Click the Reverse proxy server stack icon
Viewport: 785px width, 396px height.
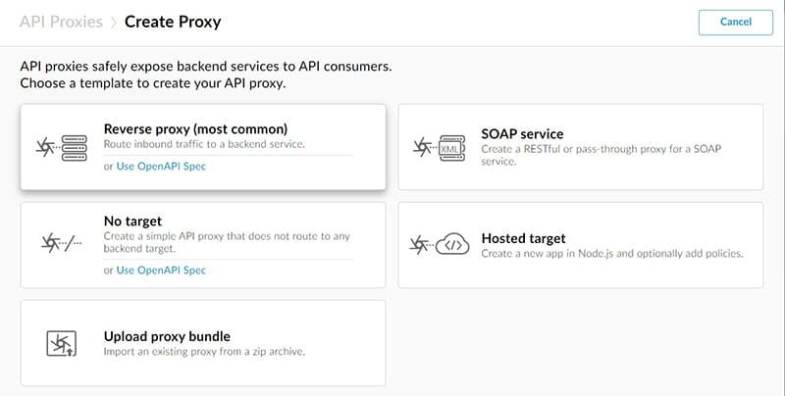pyautogui.click(x=75, y=148)
